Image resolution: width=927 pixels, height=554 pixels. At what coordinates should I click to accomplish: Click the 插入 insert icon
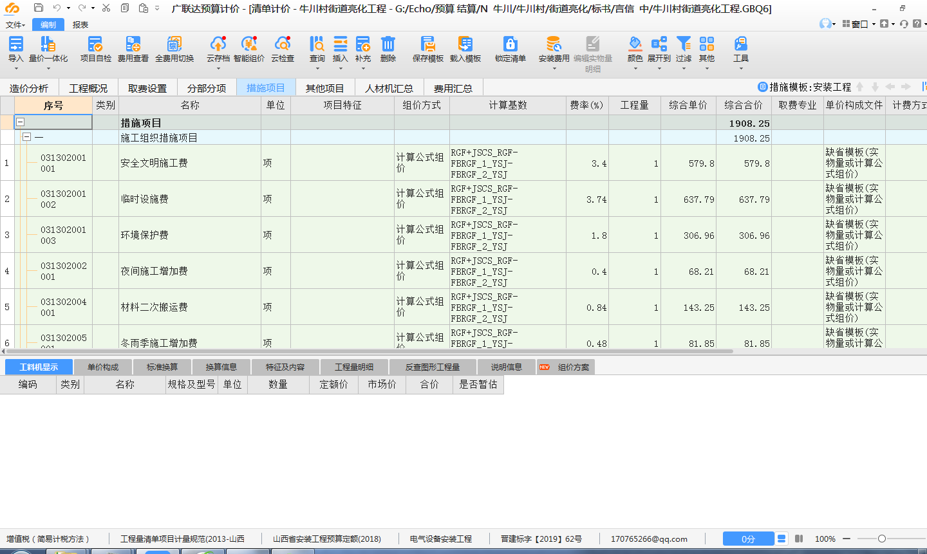[x=341, y=44]
